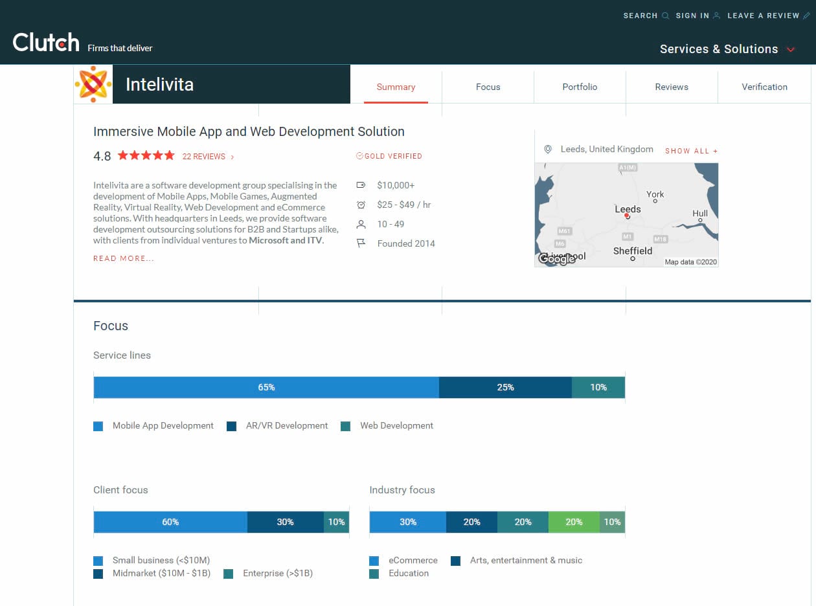This screenshot has width=816, height=606.
Task: Click the leave a review pencil icon
Action: point(806,16)
